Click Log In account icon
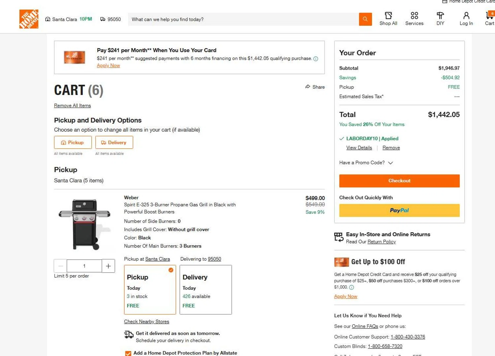 click(x=466, y=19)
